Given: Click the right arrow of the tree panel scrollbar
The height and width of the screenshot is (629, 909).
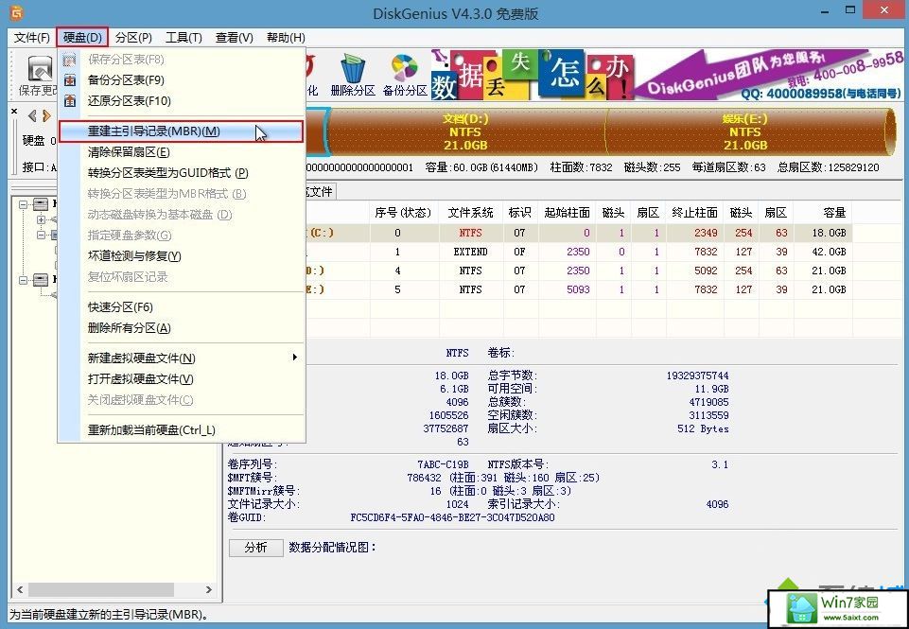Looking at the screenshot, I should [x=209, y=589].
